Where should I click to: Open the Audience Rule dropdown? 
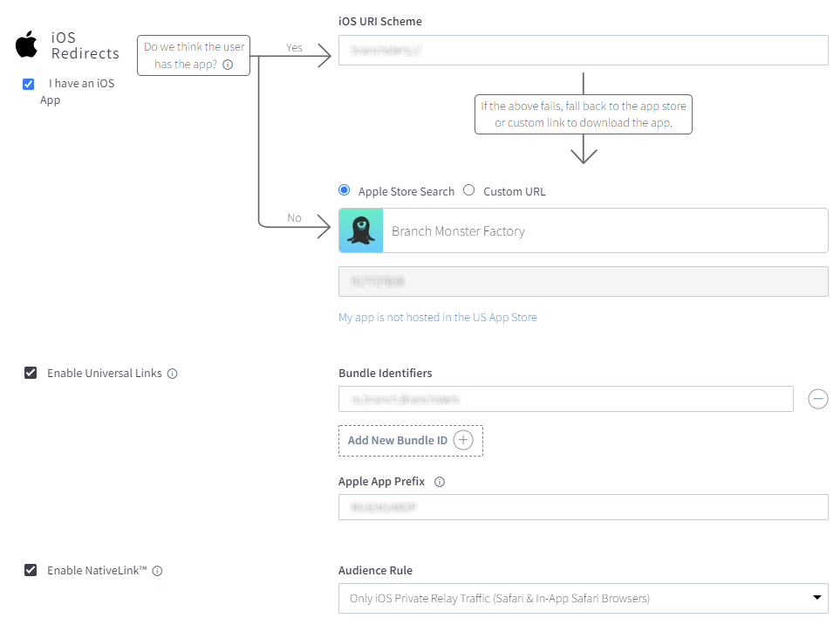pyautogui.click(x=583, y=598)
